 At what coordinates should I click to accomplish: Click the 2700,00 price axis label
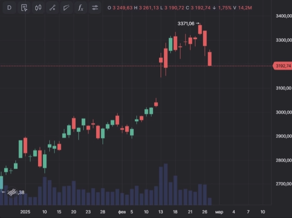(x=284, y=184)
